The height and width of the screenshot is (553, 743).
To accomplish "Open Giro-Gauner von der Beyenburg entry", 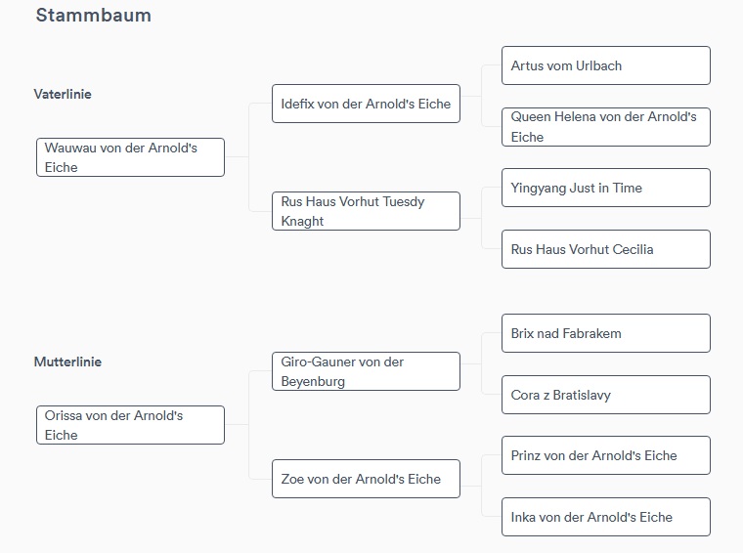I will [366, 371].
